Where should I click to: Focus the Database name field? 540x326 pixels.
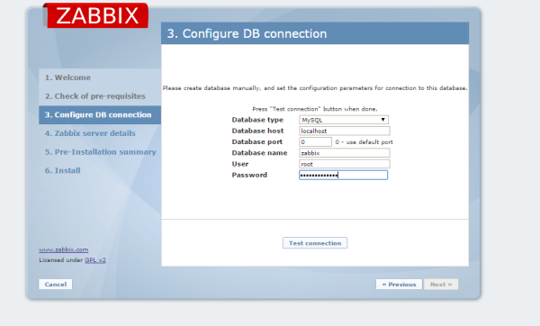345,153
